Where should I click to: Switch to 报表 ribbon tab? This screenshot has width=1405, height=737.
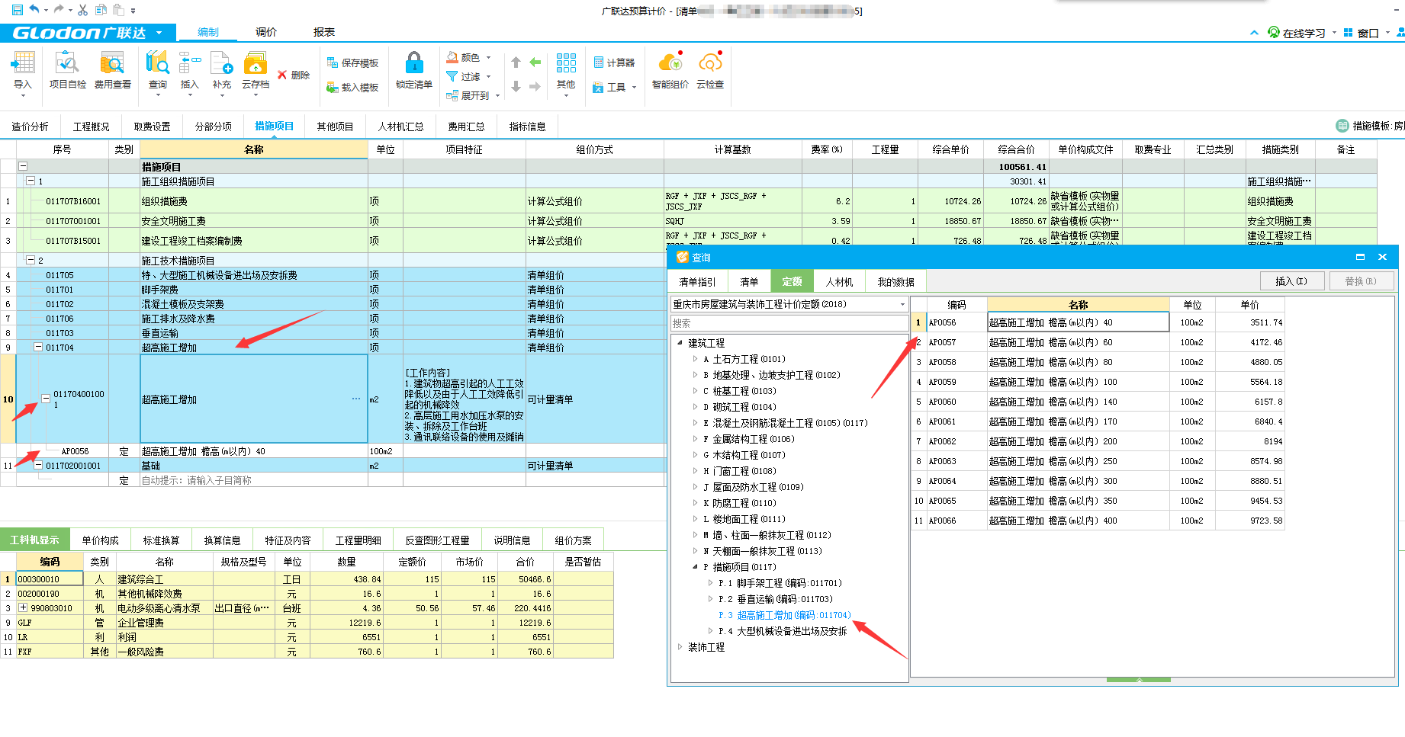click(324, 32)
